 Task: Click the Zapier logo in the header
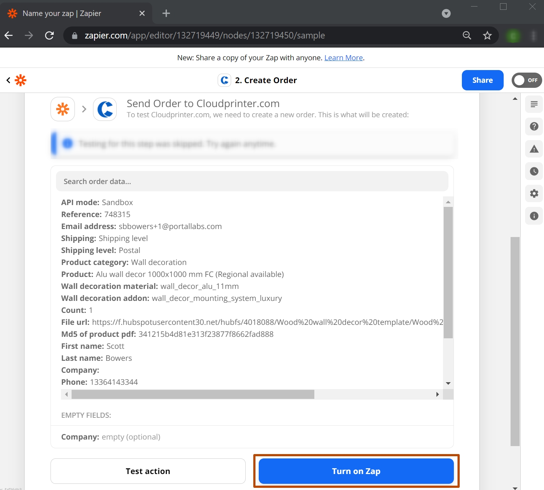[x=21, y=80]
